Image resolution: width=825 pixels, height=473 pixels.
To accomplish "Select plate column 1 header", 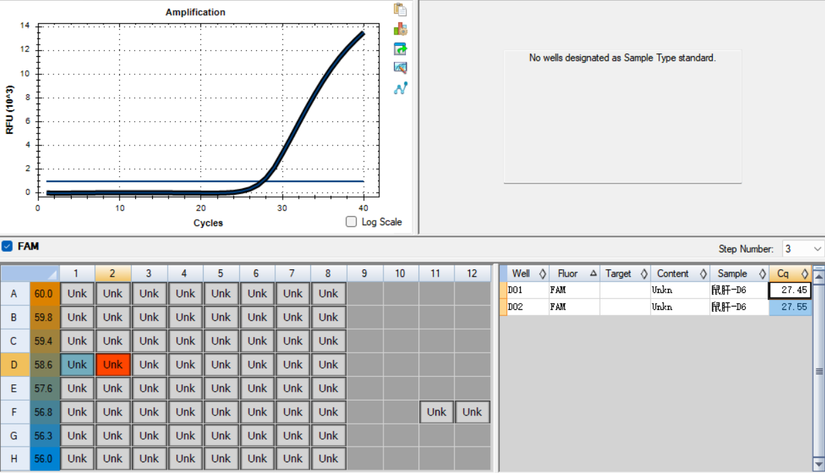I will coord(77,273).
